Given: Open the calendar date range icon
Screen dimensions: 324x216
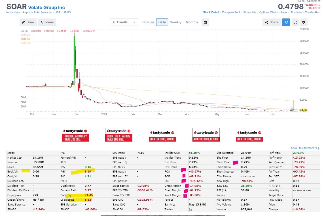Looking at the screenshot, I should click(x=205, y=22).
